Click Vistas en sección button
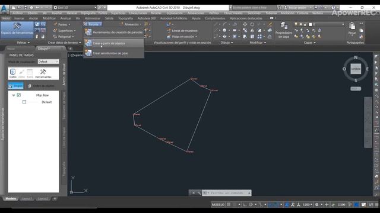This screenshot has height=213, width=380. click(182, 37)
